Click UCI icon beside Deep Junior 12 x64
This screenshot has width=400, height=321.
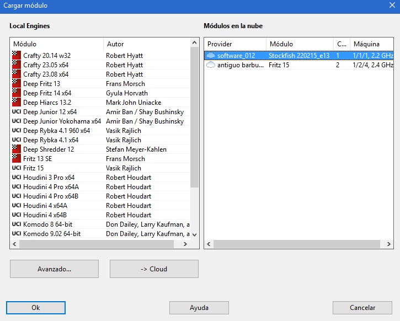click(17, 111)
